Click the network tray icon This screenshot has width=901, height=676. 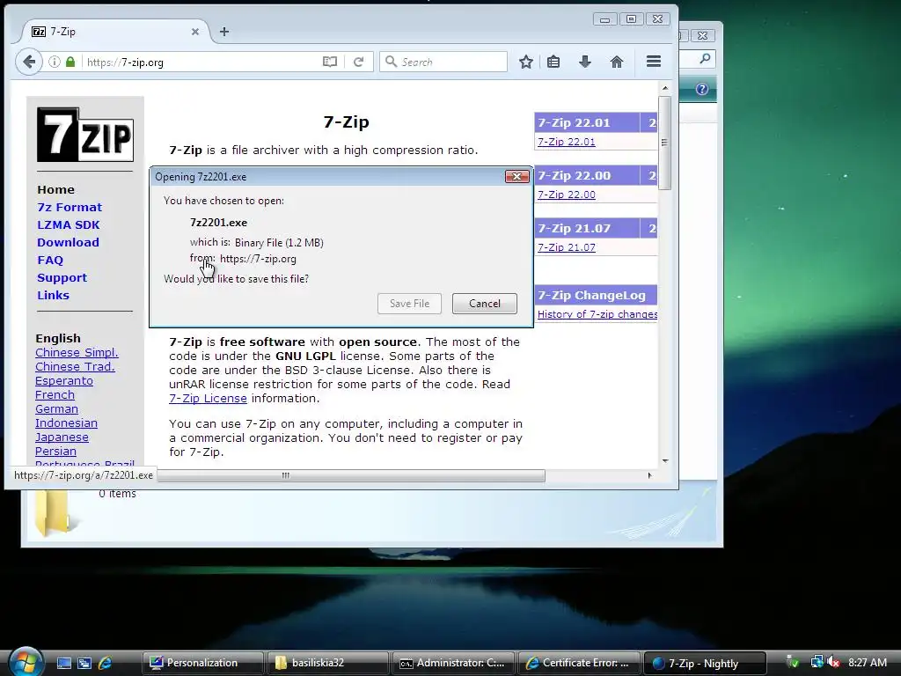coord(816,663)
